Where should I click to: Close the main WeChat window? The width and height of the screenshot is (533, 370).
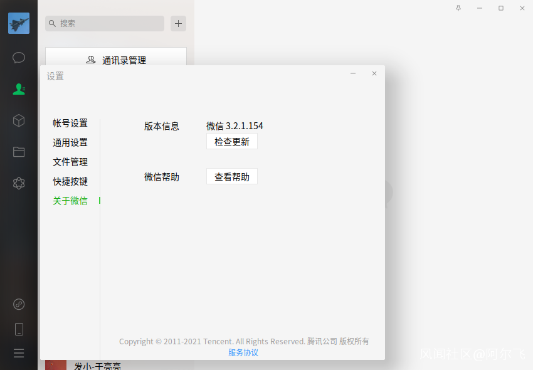(522, 8)
